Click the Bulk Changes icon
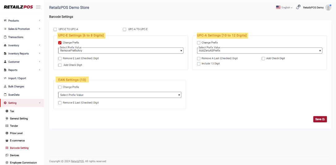Image resolution: width=336 pixels, height=165 pixels. (x=5, y=87)
